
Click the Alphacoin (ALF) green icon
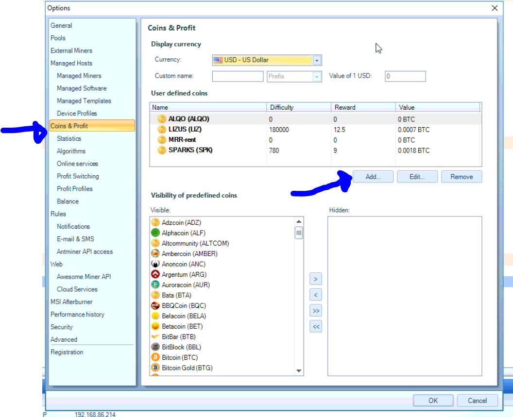click(155, 233)
